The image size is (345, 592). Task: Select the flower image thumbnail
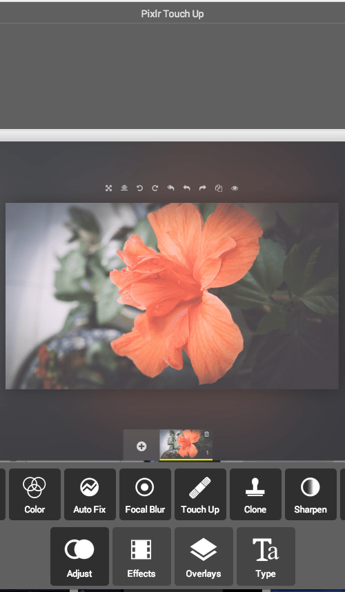pyautogui.click(x=186, y=445)
